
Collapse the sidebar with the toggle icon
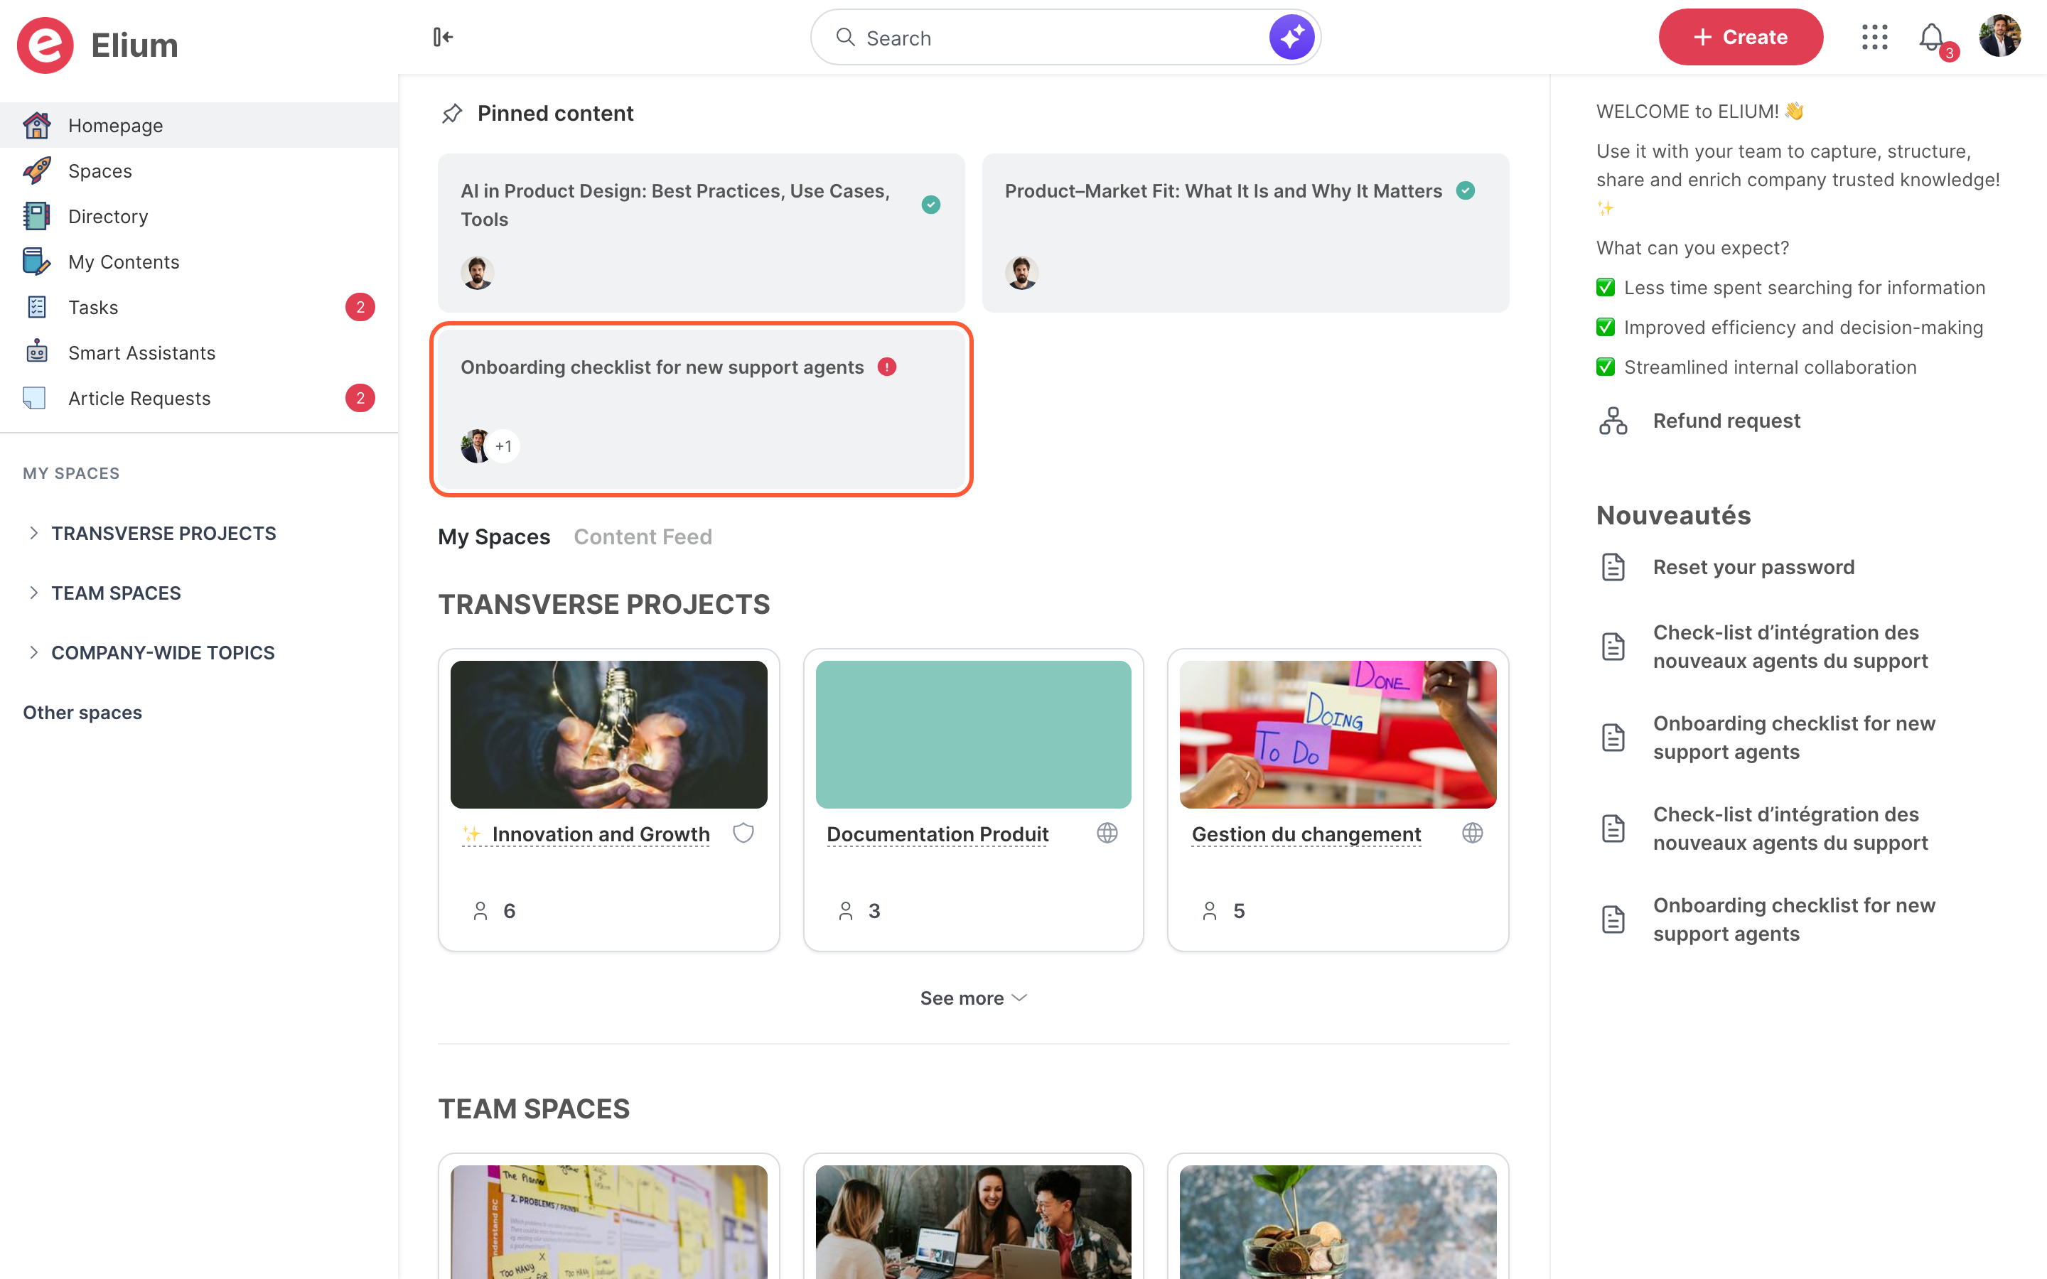click(x=442, y=36)
